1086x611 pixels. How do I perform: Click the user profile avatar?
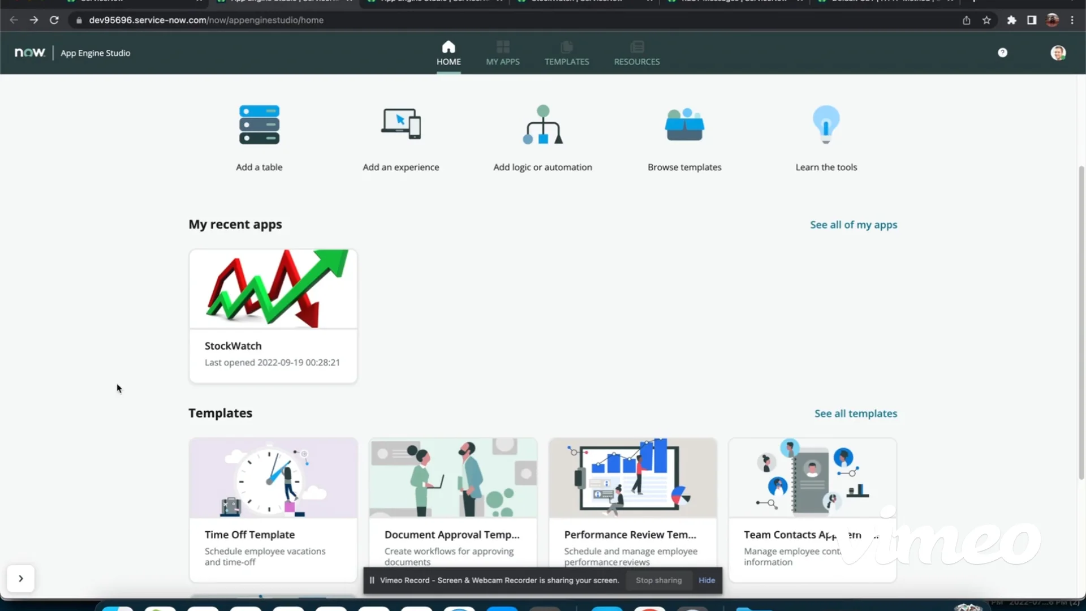pyautogui.click(x=1058, y=53)
